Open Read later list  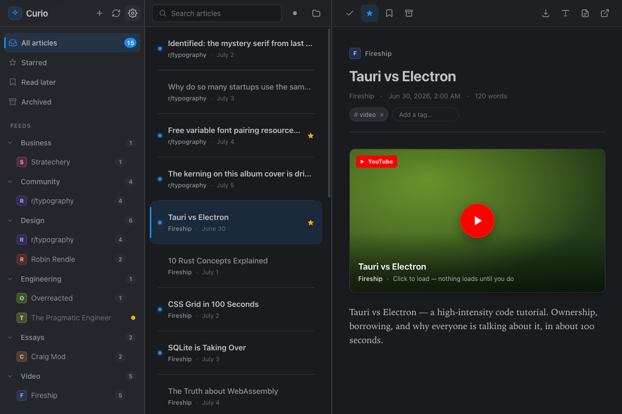pos(72,82)
